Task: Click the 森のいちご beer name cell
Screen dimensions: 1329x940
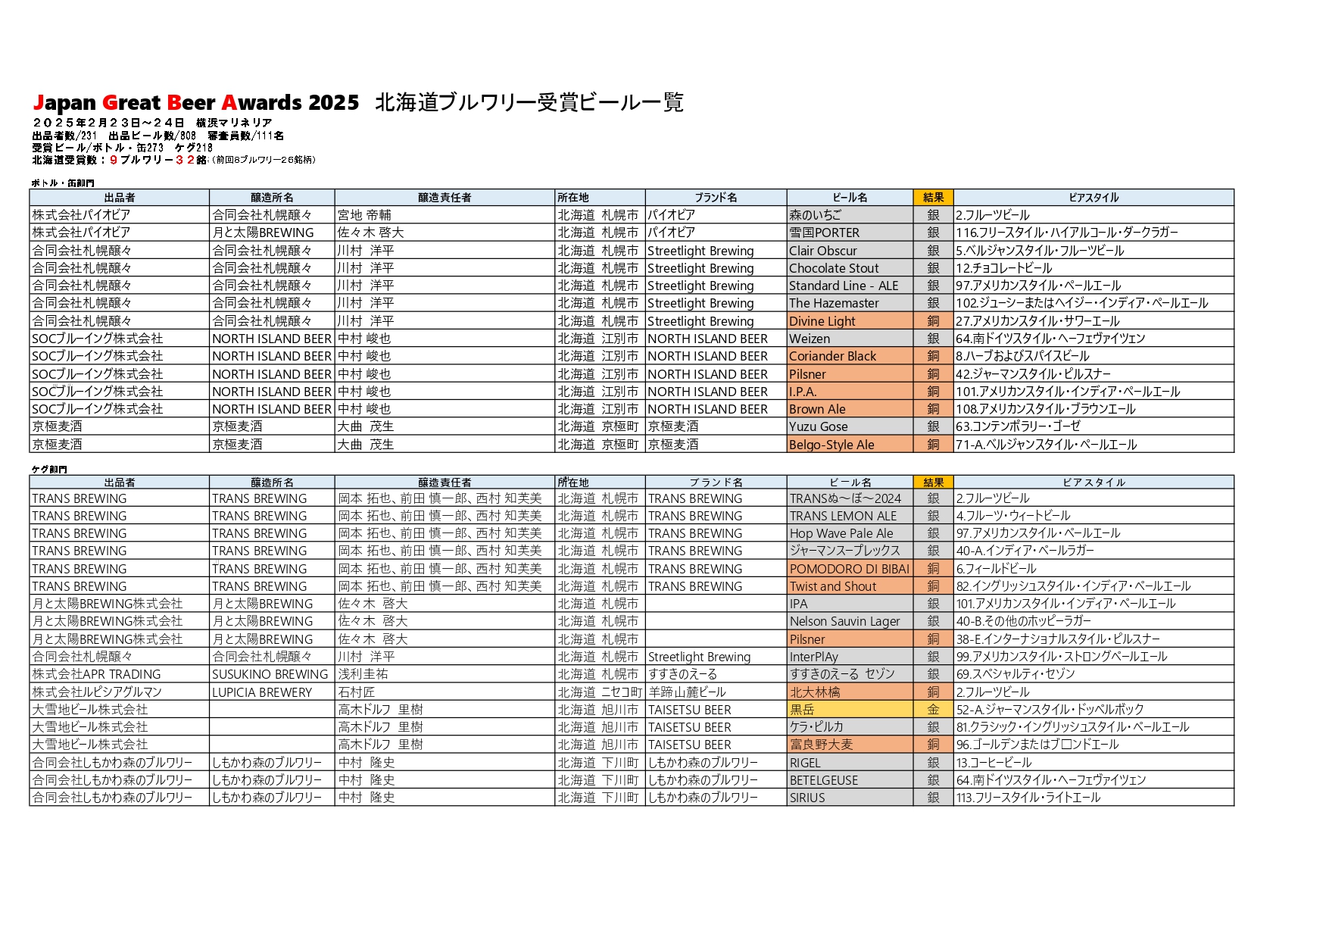Action: (850, 215)
